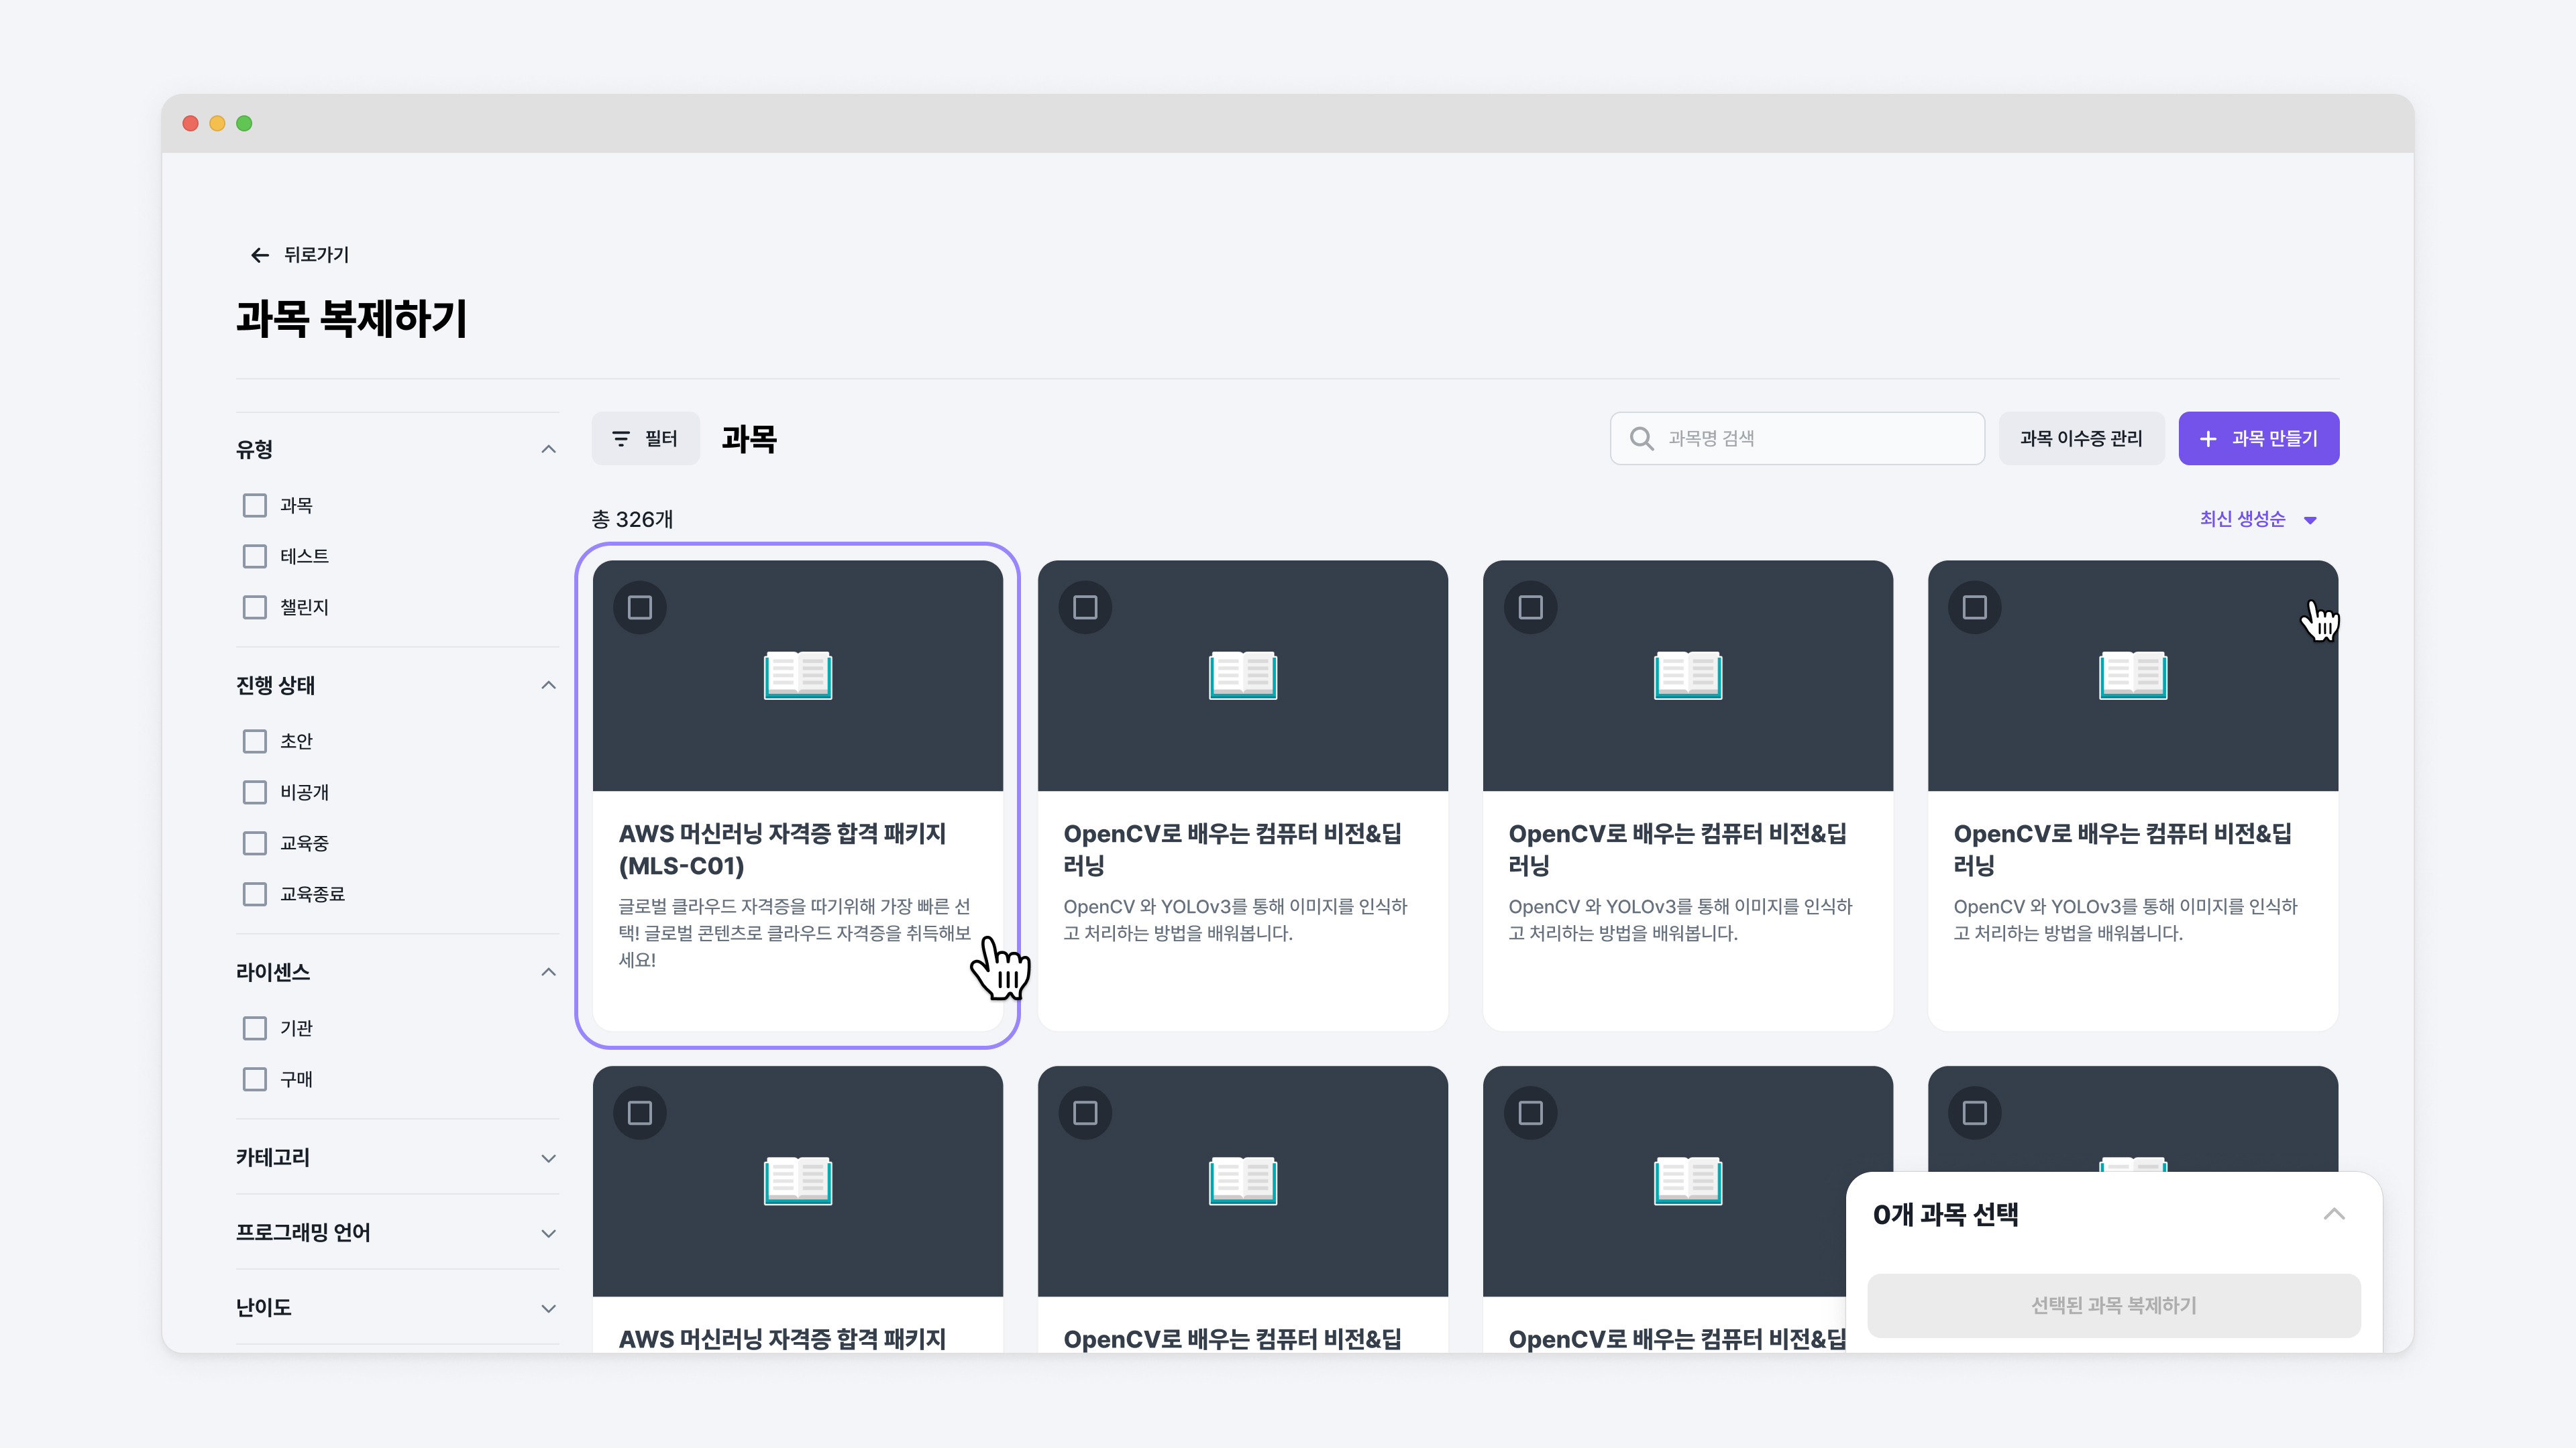
Task: Open 과목 이수증 관리
Action: 2081,438
